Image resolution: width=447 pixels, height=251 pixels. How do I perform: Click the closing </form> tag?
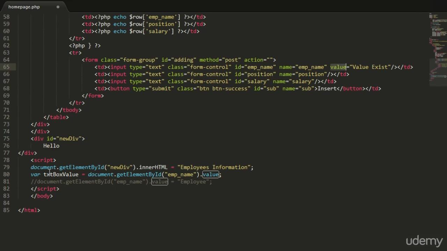(x=93, y=96)
